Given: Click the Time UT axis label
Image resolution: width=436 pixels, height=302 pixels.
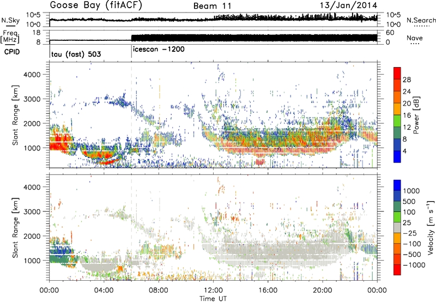Looking at the screenshot, I should pyautogui.click(x=213, y=299).
